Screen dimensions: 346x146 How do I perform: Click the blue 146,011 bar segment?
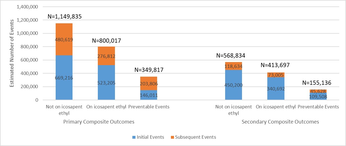point(149,95)
